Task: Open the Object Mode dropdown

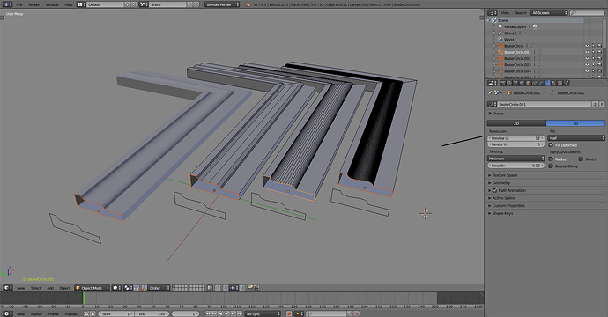Action: 93,288
